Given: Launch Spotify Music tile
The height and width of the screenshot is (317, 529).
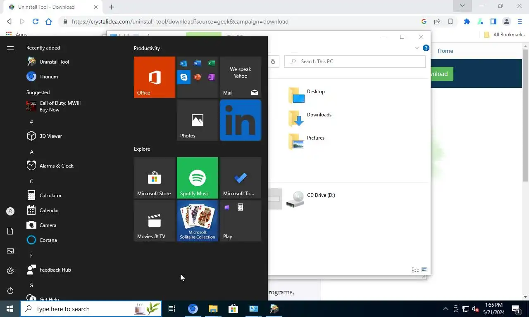Looking at the screenshot, I should (x=198, y=178).
